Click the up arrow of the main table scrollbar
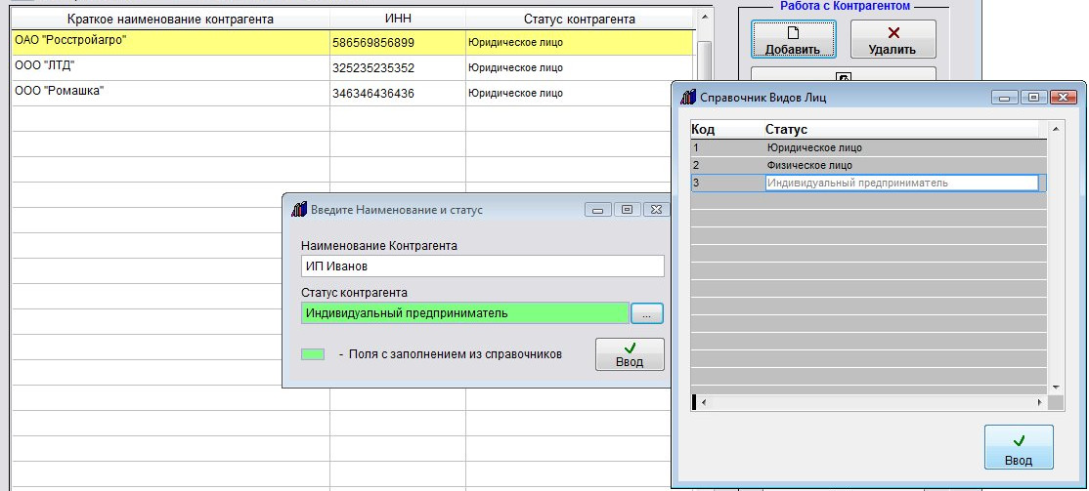The image size is (1089, 491). (704, 17)
